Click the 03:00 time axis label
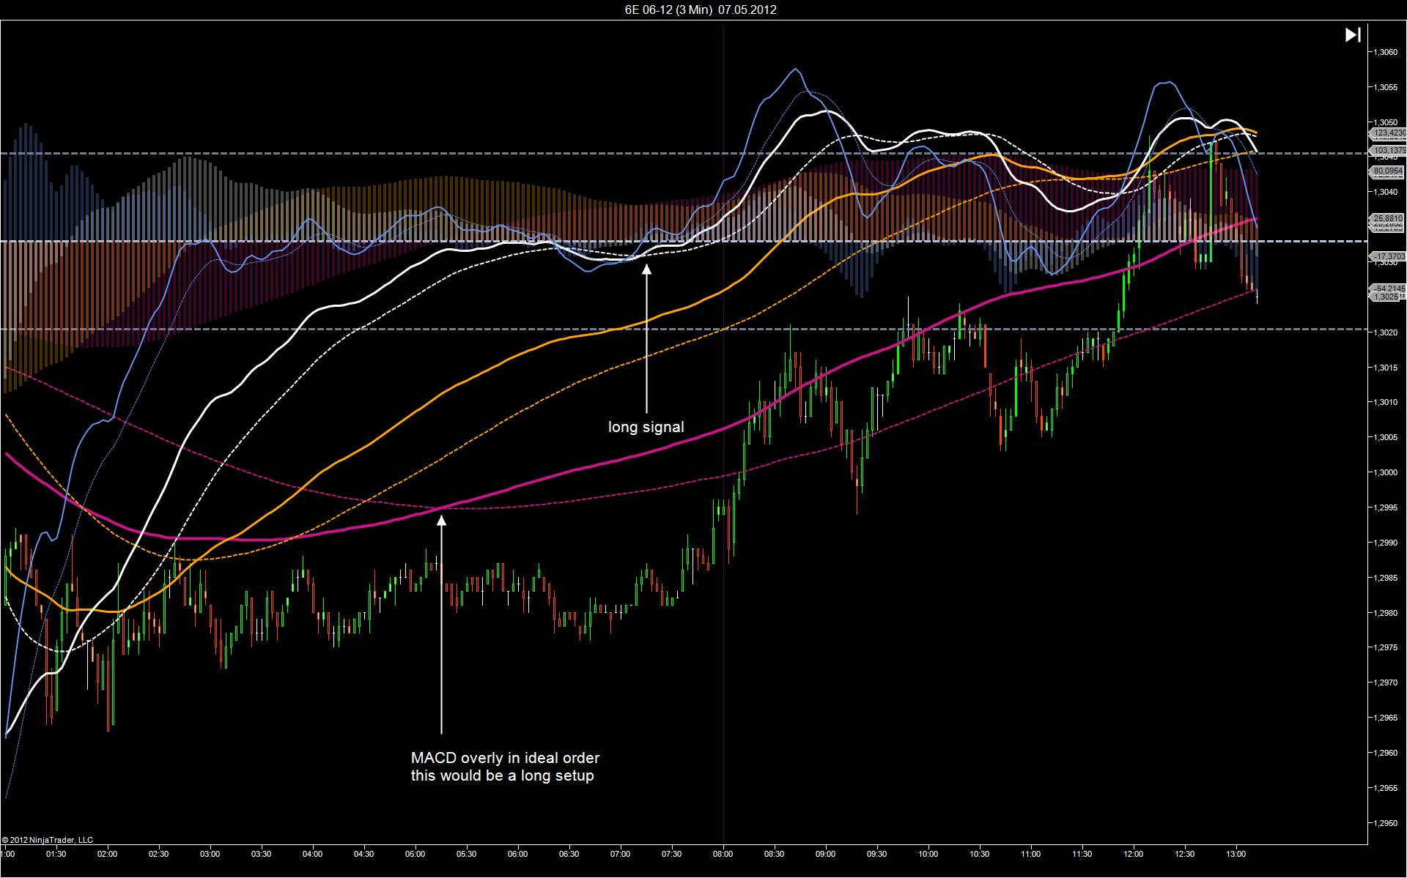This screenshot has height=878, width=1407. point(210,854)
